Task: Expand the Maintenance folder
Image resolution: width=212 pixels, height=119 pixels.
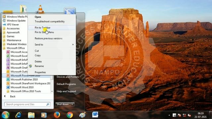Action: [x=12, y=40]
